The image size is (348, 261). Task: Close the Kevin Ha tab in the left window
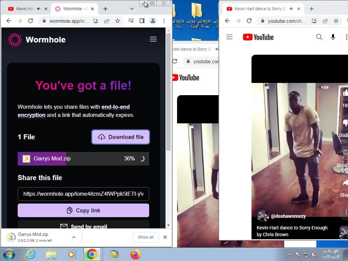[x=46, y=9]
